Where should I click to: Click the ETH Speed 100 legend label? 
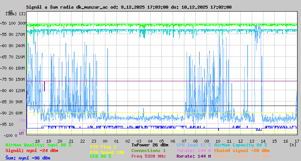(107, 152)
